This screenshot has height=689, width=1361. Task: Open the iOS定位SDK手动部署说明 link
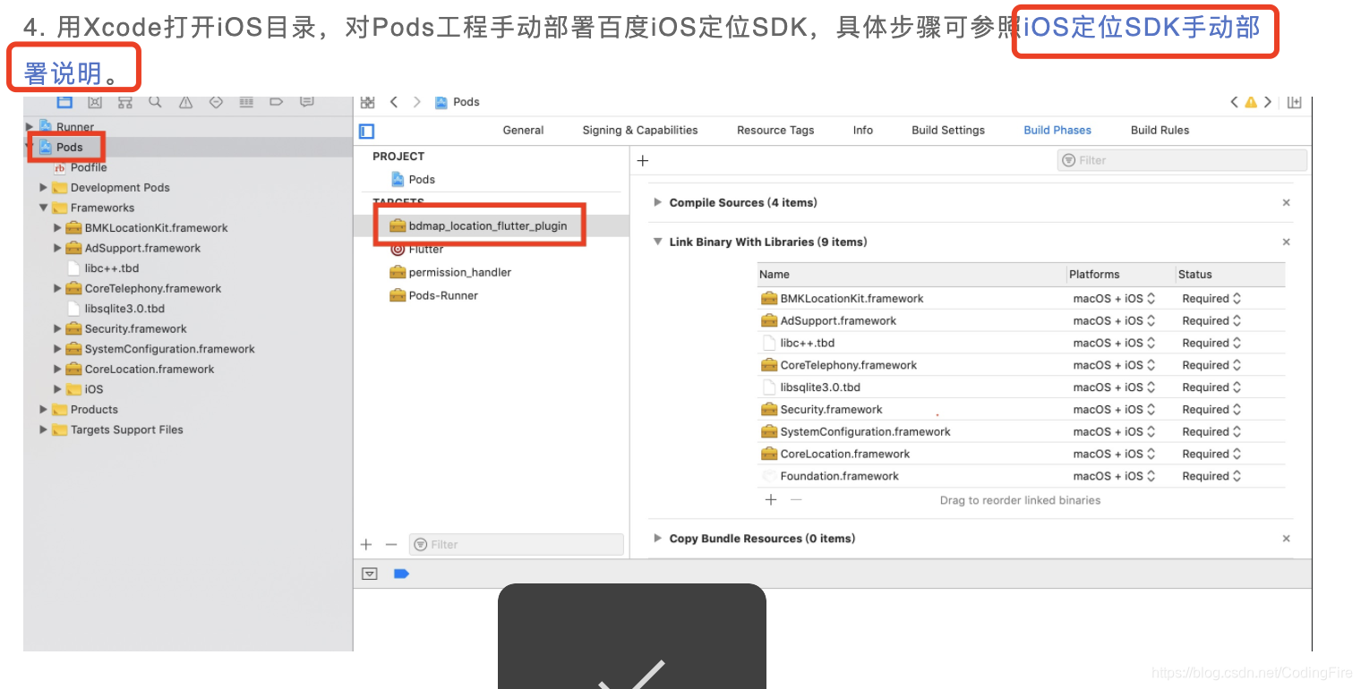1142,28
